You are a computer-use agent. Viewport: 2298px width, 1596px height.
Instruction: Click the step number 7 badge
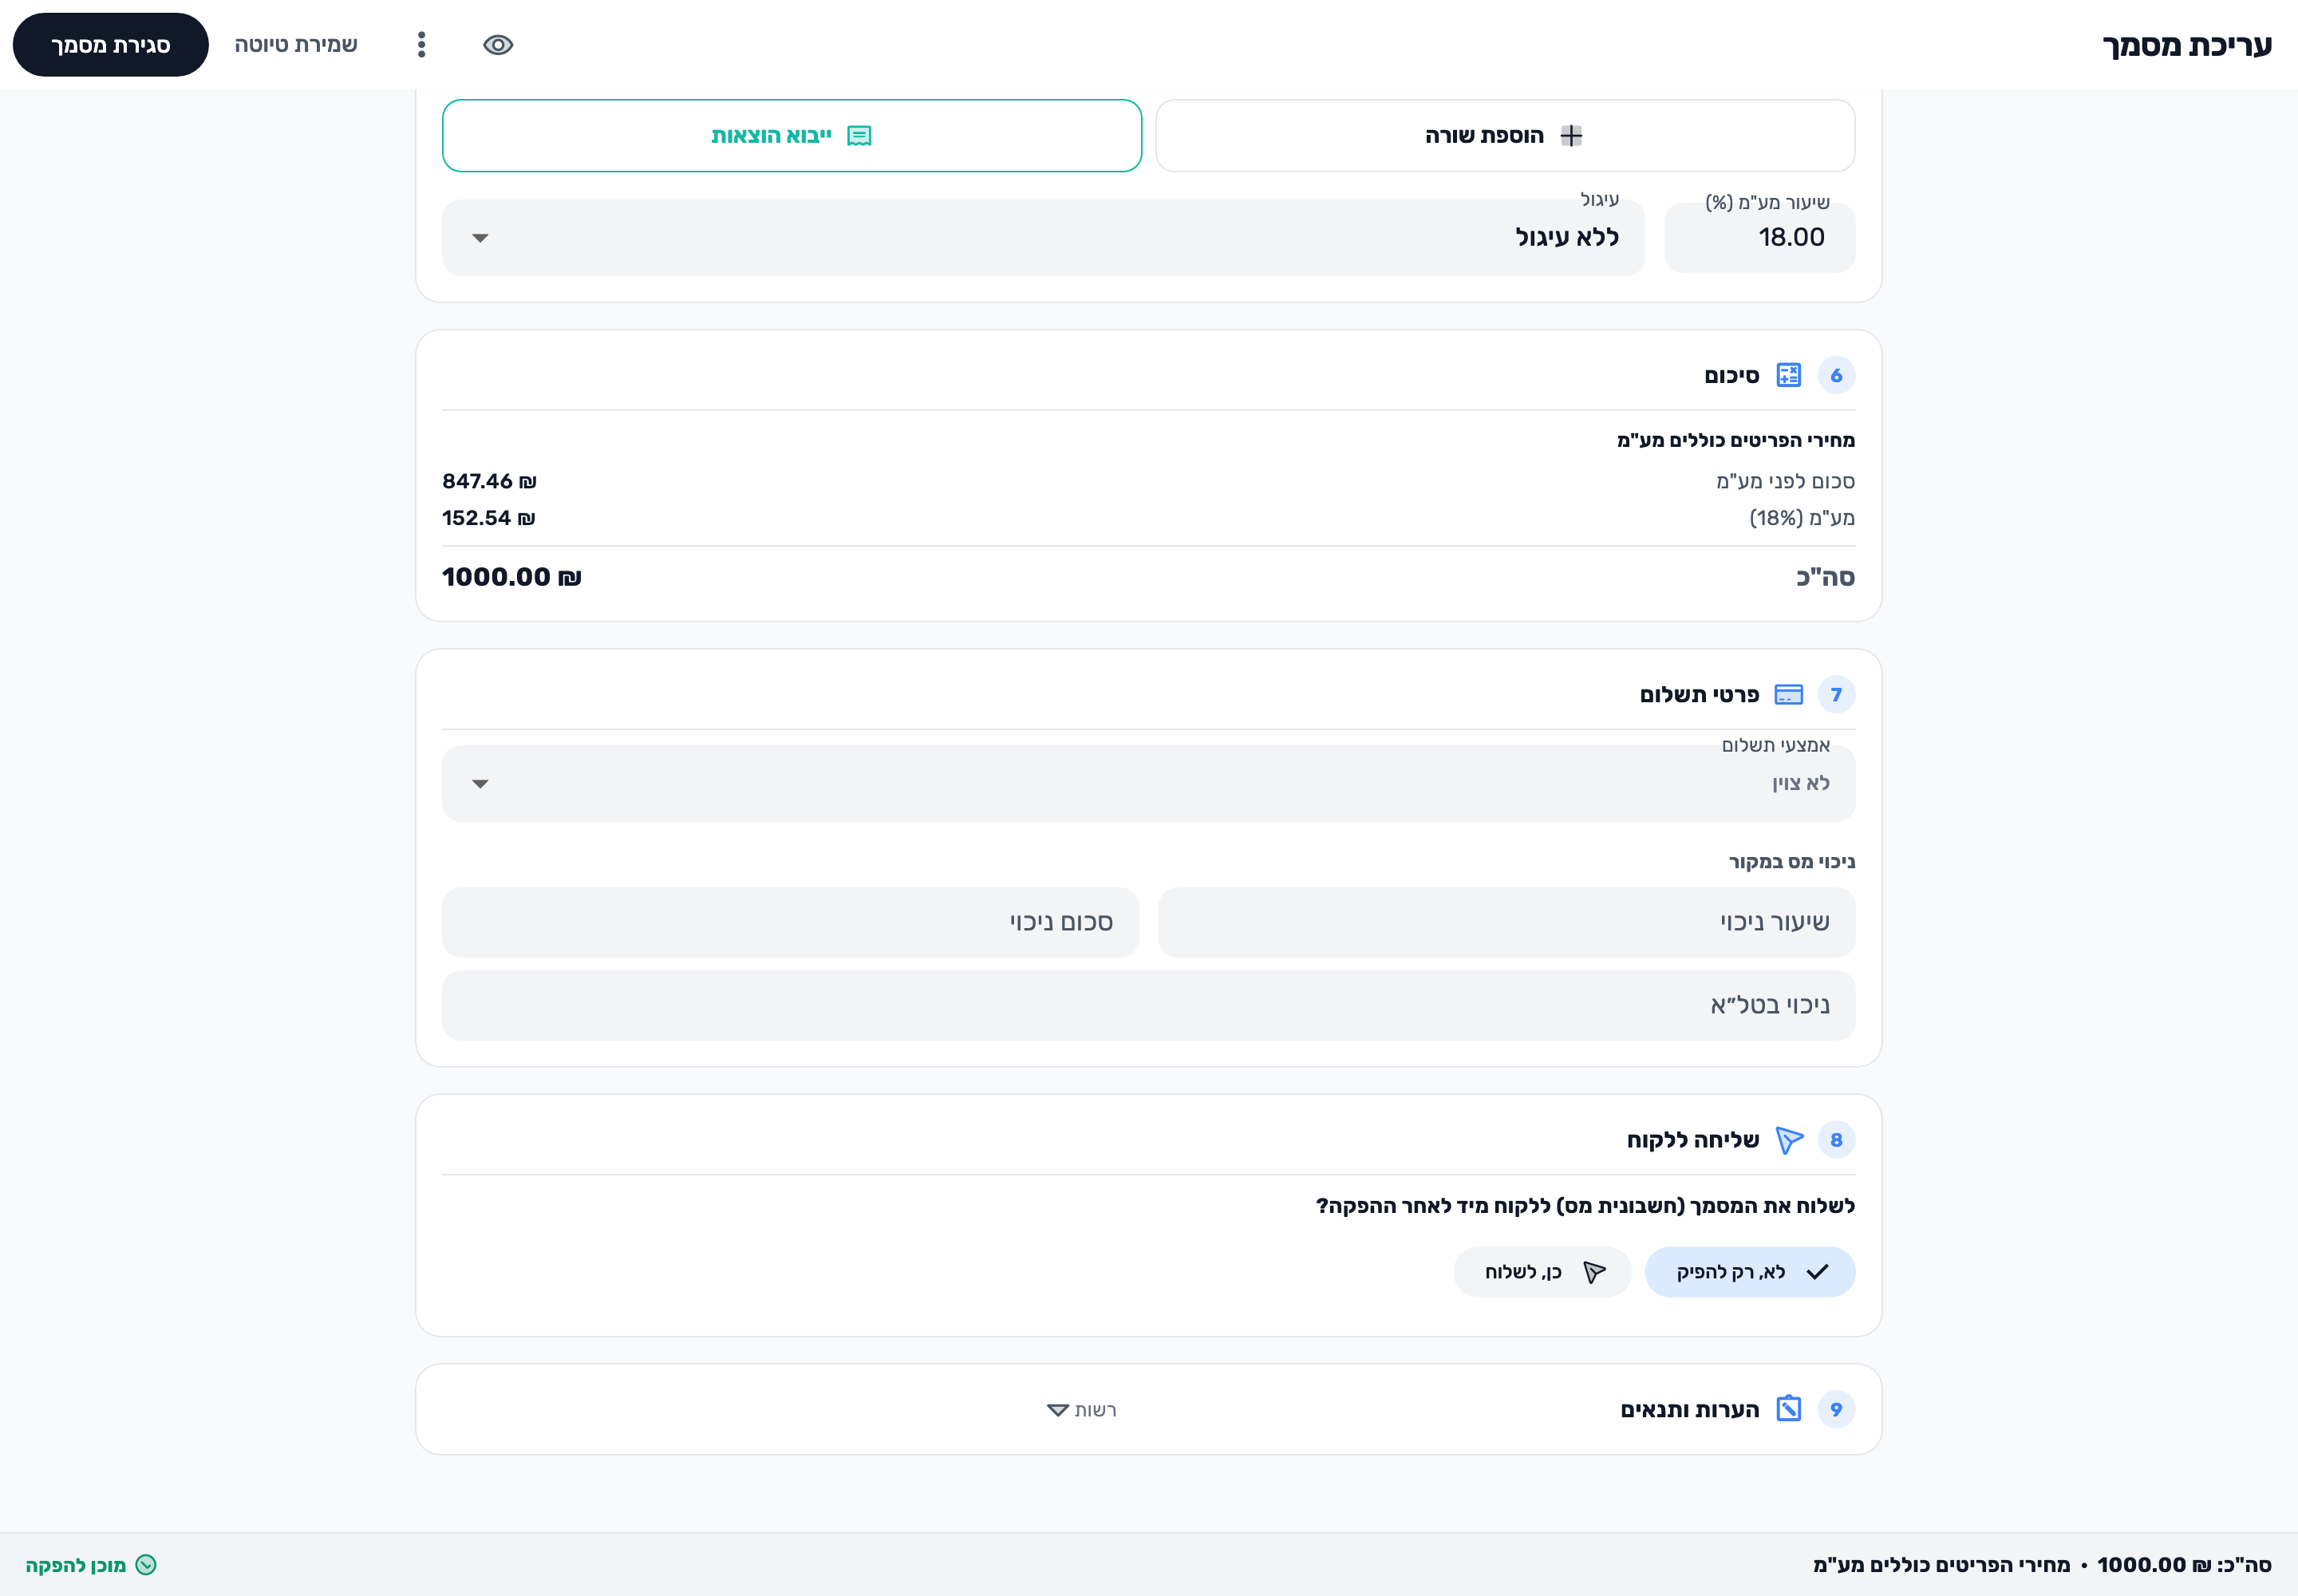click(x=1836, y=694)
